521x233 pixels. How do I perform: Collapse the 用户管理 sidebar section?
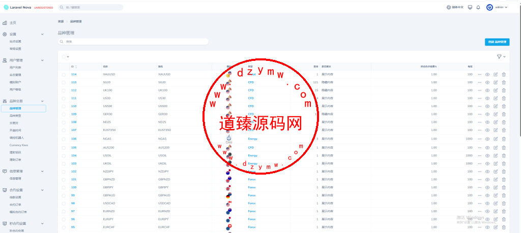click(x=42, y=60)
